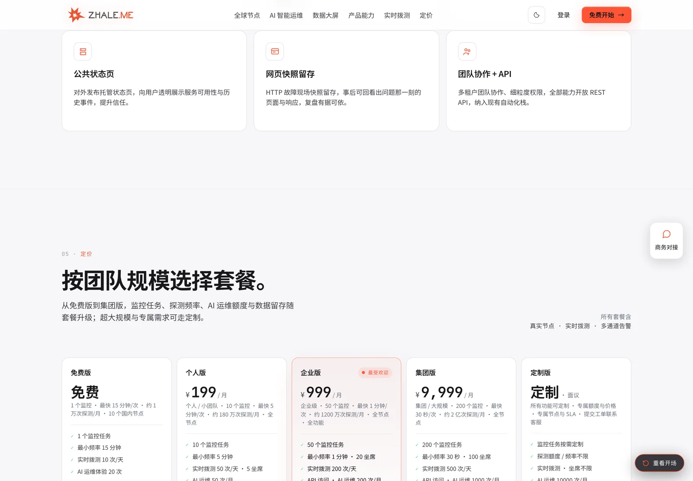Click the ¥999 price
The width and height of the screenshot is (693, 481).
point(316,392)
